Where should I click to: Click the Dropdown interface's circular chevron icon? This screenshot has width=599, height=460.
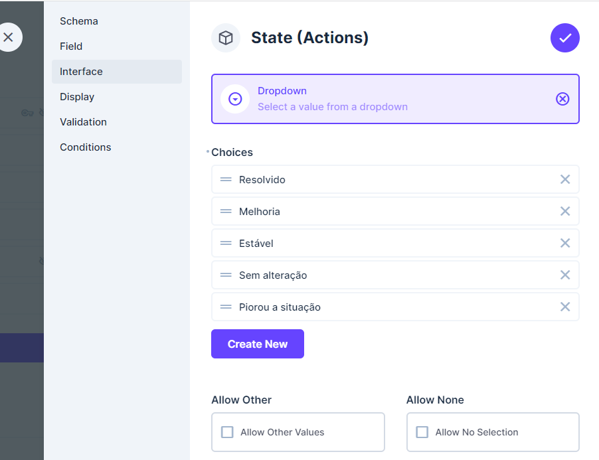coord(235,98)
